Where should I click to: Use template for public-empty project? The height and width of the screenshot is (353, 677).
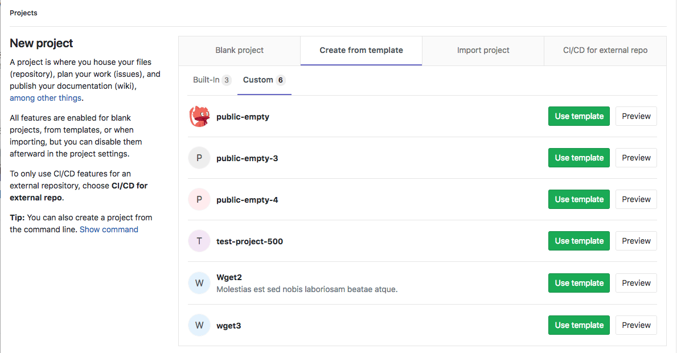click(578, 116)
